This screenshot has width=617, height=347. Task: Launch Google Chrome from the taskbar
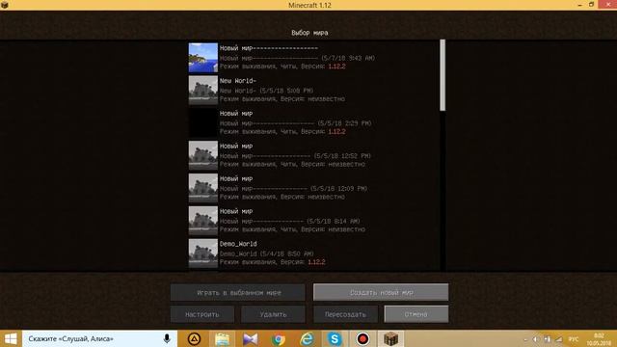tap(279, 338)
